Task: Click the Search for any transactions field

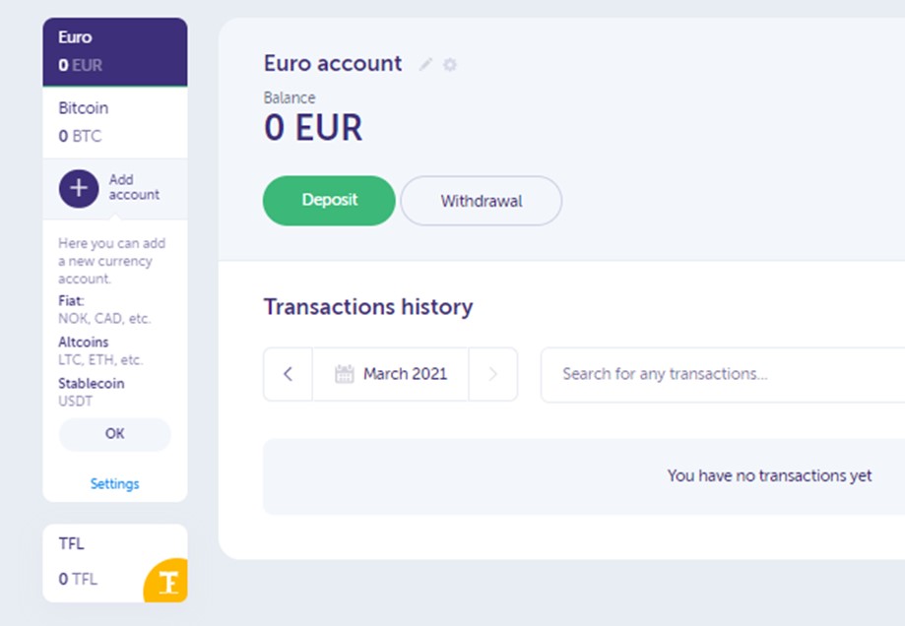Action: [723, 374]
